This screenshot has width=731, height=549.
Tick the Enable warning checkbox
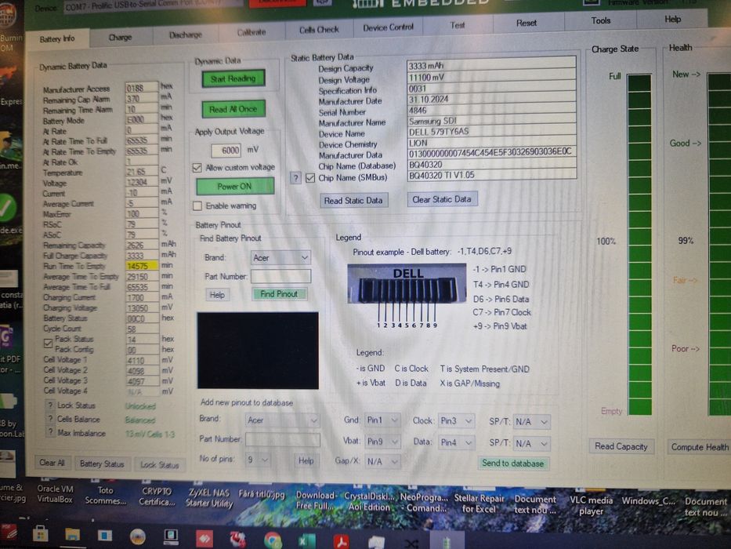[x=197, y=205]
